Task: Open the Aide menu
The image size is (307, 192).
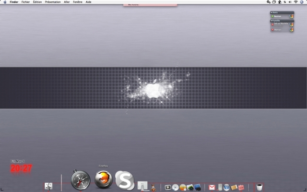Action: (88, 2)
